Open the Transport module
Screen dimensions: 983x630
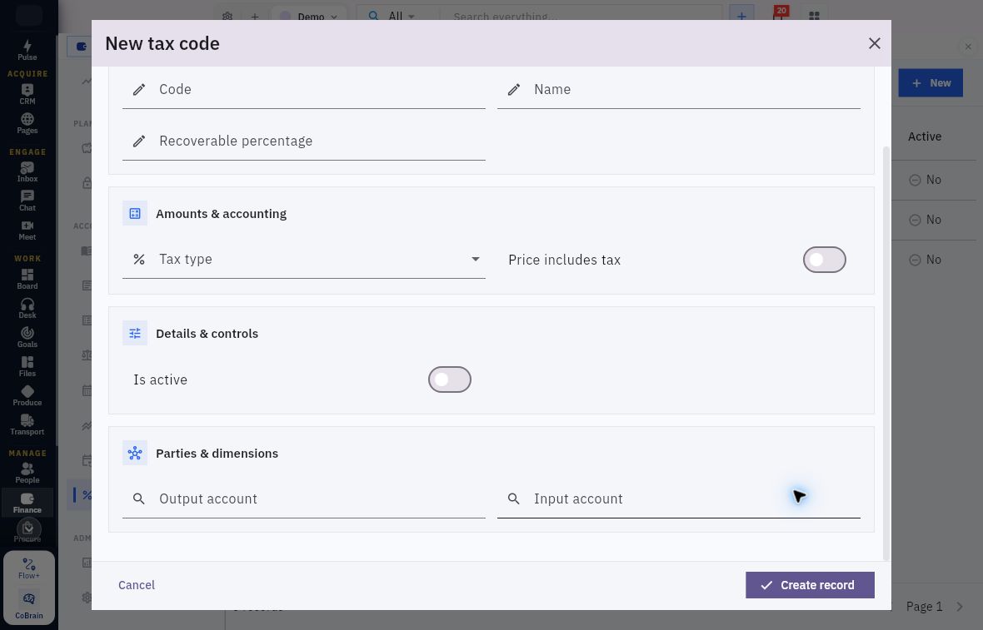(27, 424)
